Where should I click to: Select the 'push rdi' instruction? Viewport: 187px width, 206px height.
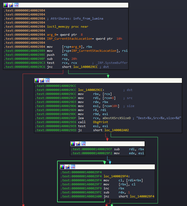57,55
